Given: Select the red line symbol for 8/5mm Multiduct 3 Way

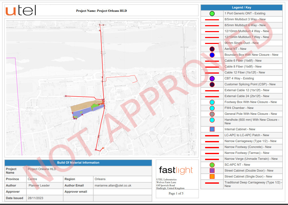Looking at the screenshot, I should 212,20.
